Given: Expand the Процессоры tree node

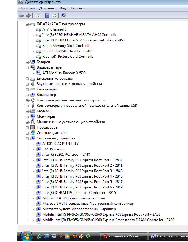Looking at the screenshot, I should point(27,128).
